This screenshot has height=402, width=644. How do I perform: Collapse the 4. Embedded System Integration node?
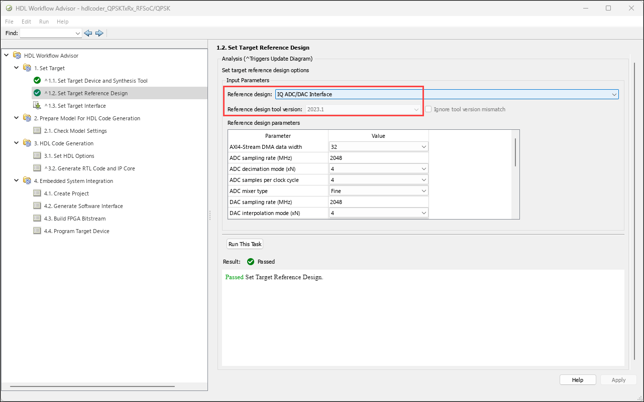point(16,181)
